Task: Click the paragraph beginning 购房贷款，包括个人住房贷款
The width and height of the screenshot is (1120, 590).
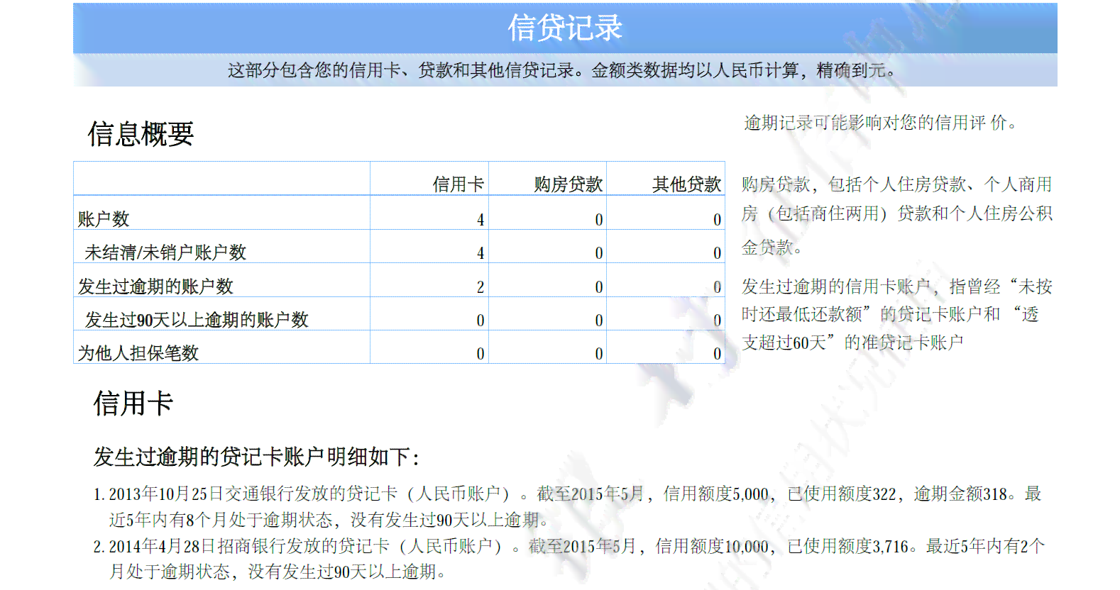Action: pyautogui.click(x=896, y=216)
